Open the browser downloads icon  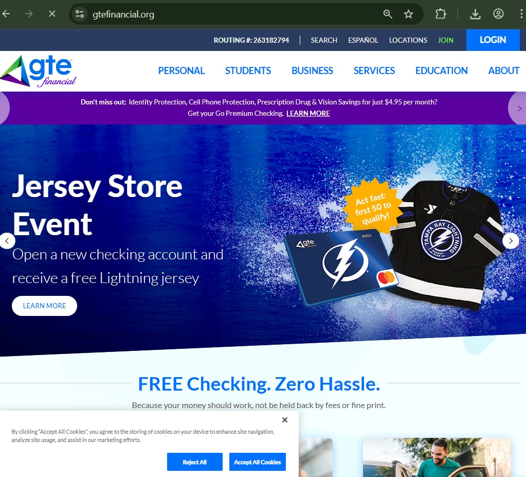coord(475,14)
